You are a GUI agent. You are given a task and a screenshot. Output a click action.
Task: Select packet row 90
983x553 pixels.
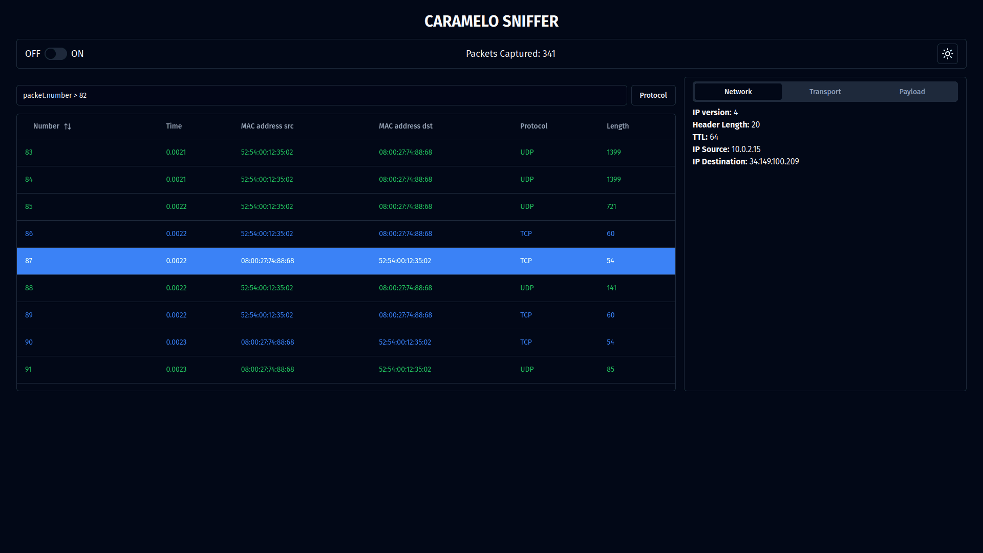(x=205, y=342)
